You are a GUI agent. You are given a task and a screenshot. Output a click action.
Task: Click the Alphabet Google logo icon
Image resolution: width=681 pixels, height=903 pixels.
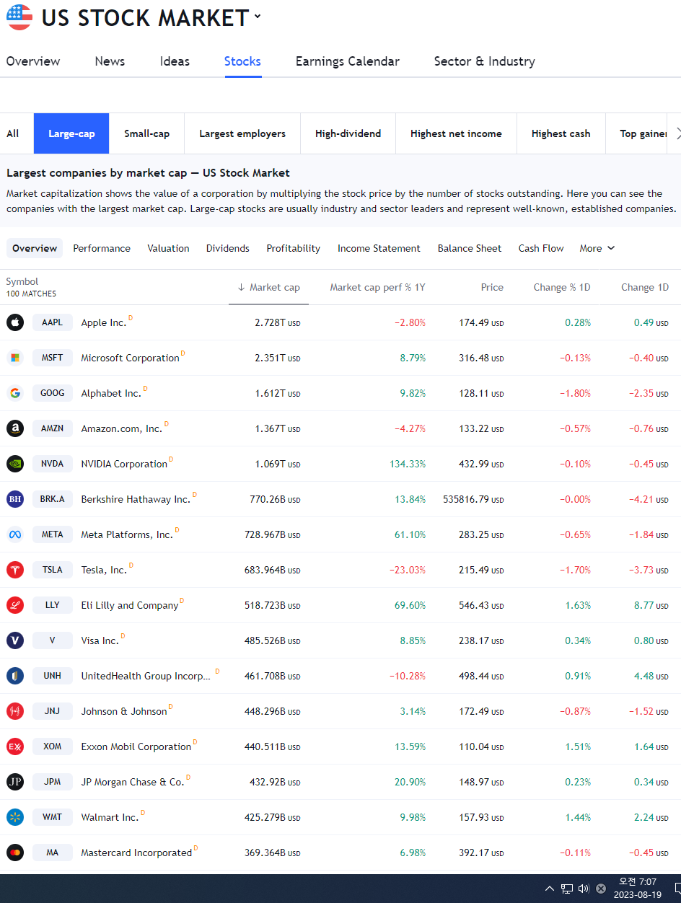click(15, 393)
